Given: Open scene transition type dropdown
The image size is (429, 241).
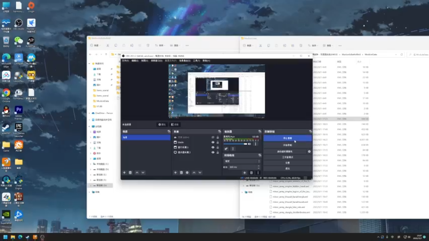Looking at the screenshot, I should [x=242, y=161].
